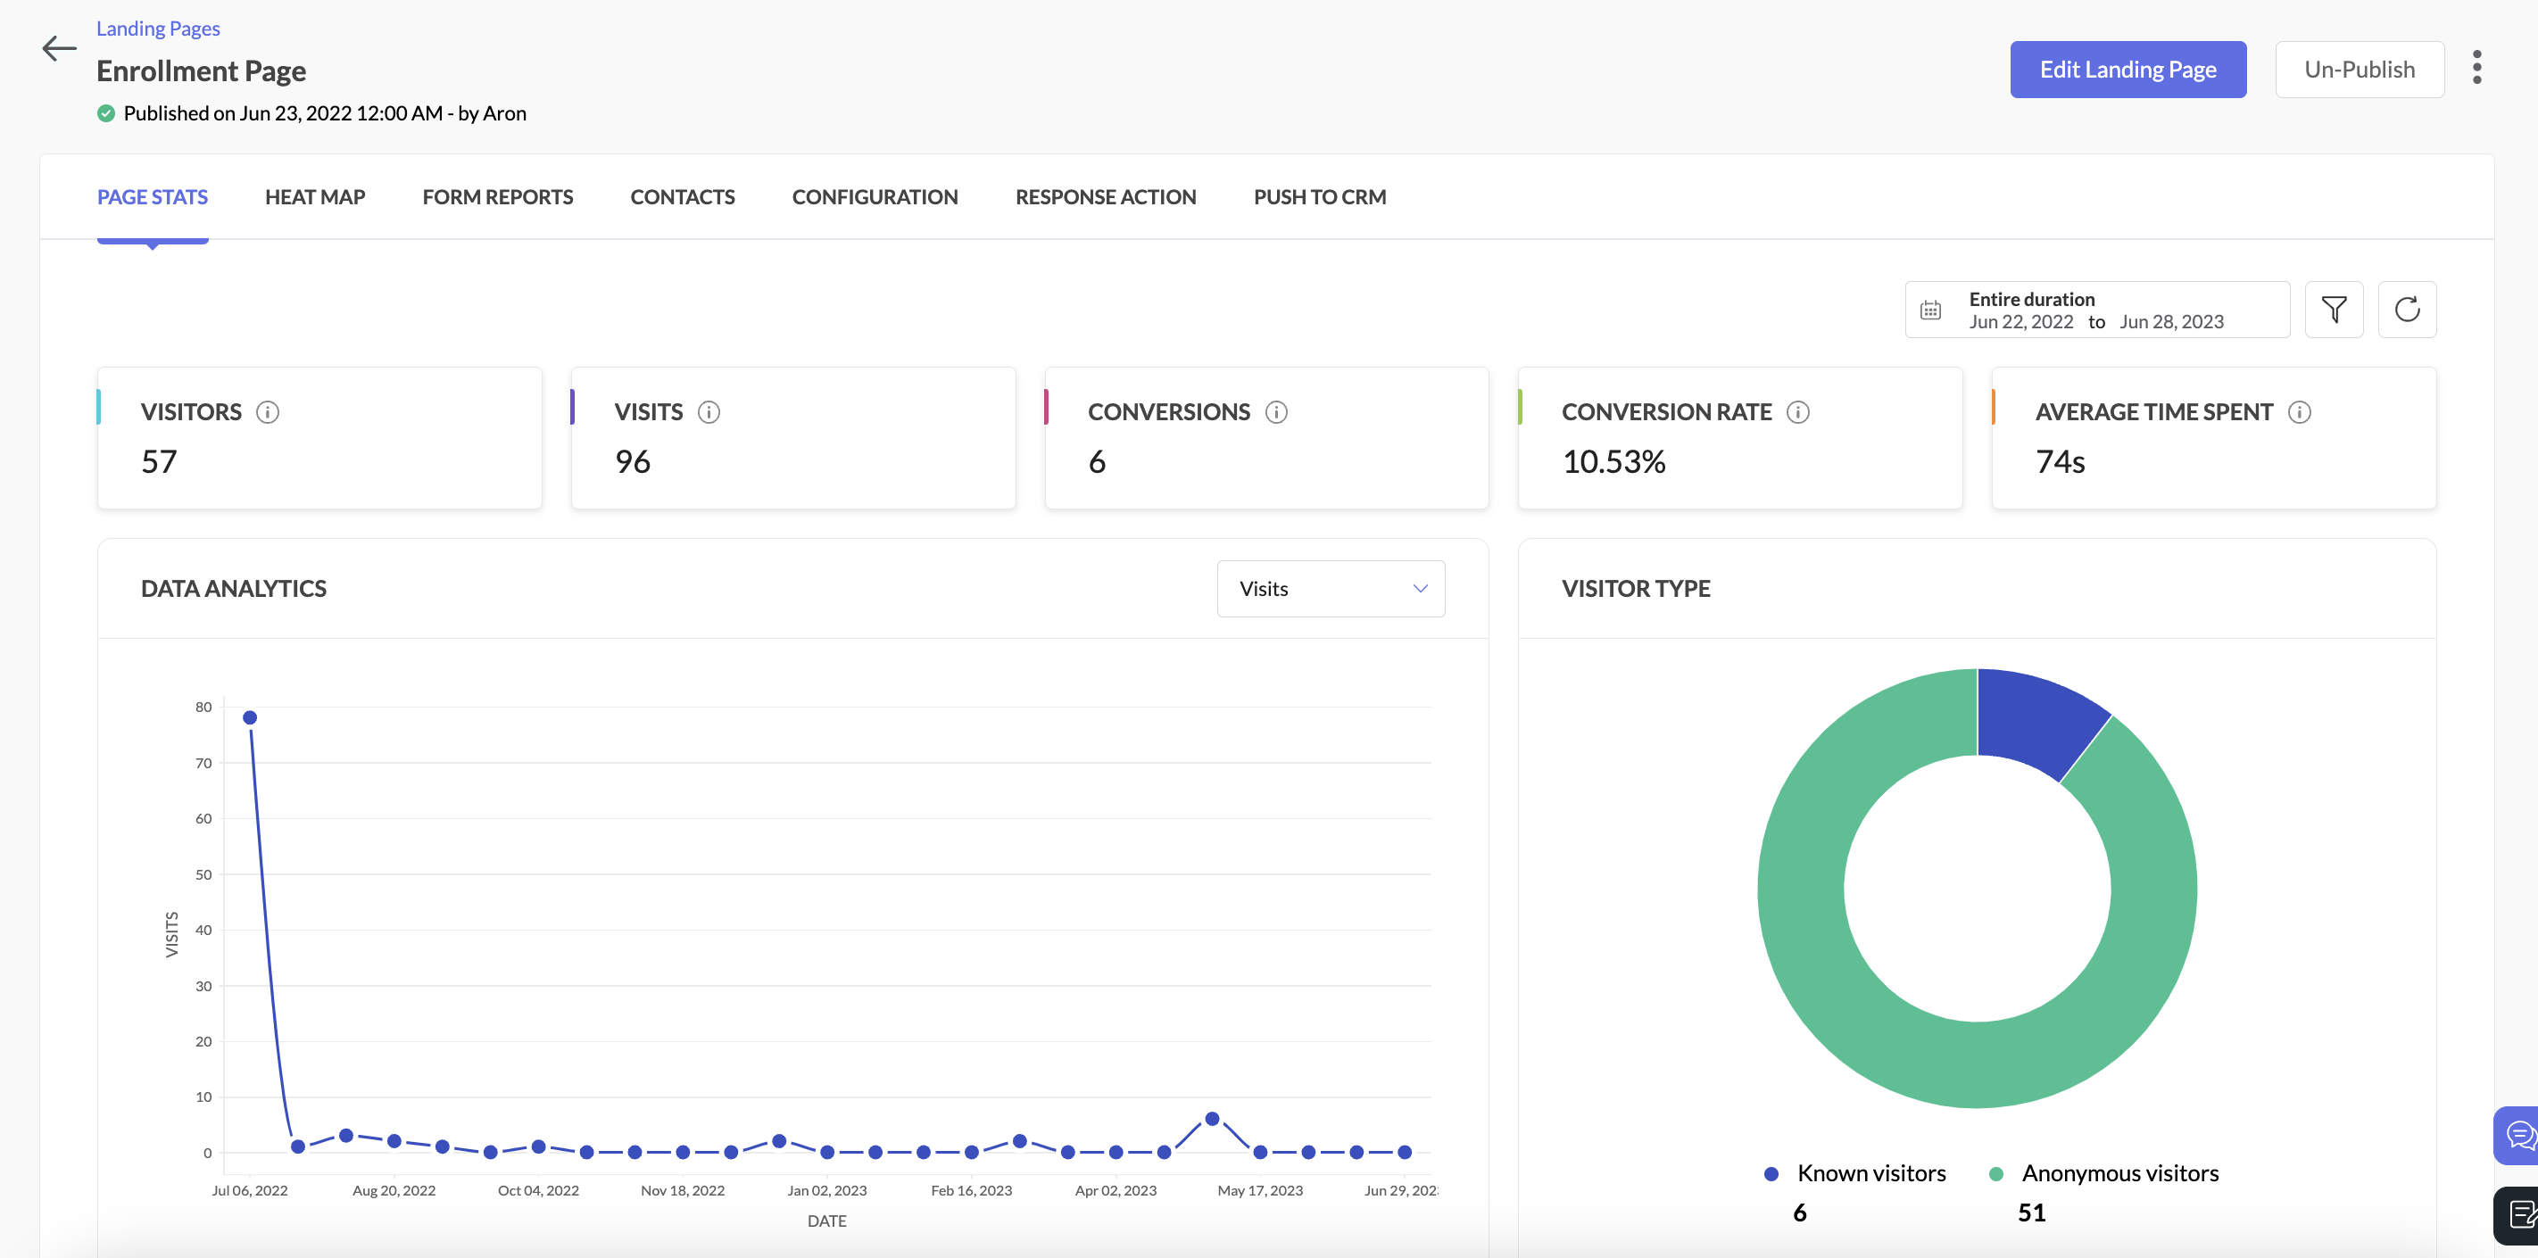This screenshot has height=1258, width=2538.
Task: View info tooltip for Conversion Rate
Action: tap(1798, 413)
